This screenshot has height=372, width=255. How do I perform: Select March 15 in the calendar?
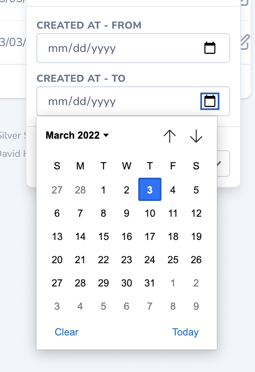click(103, 237)
